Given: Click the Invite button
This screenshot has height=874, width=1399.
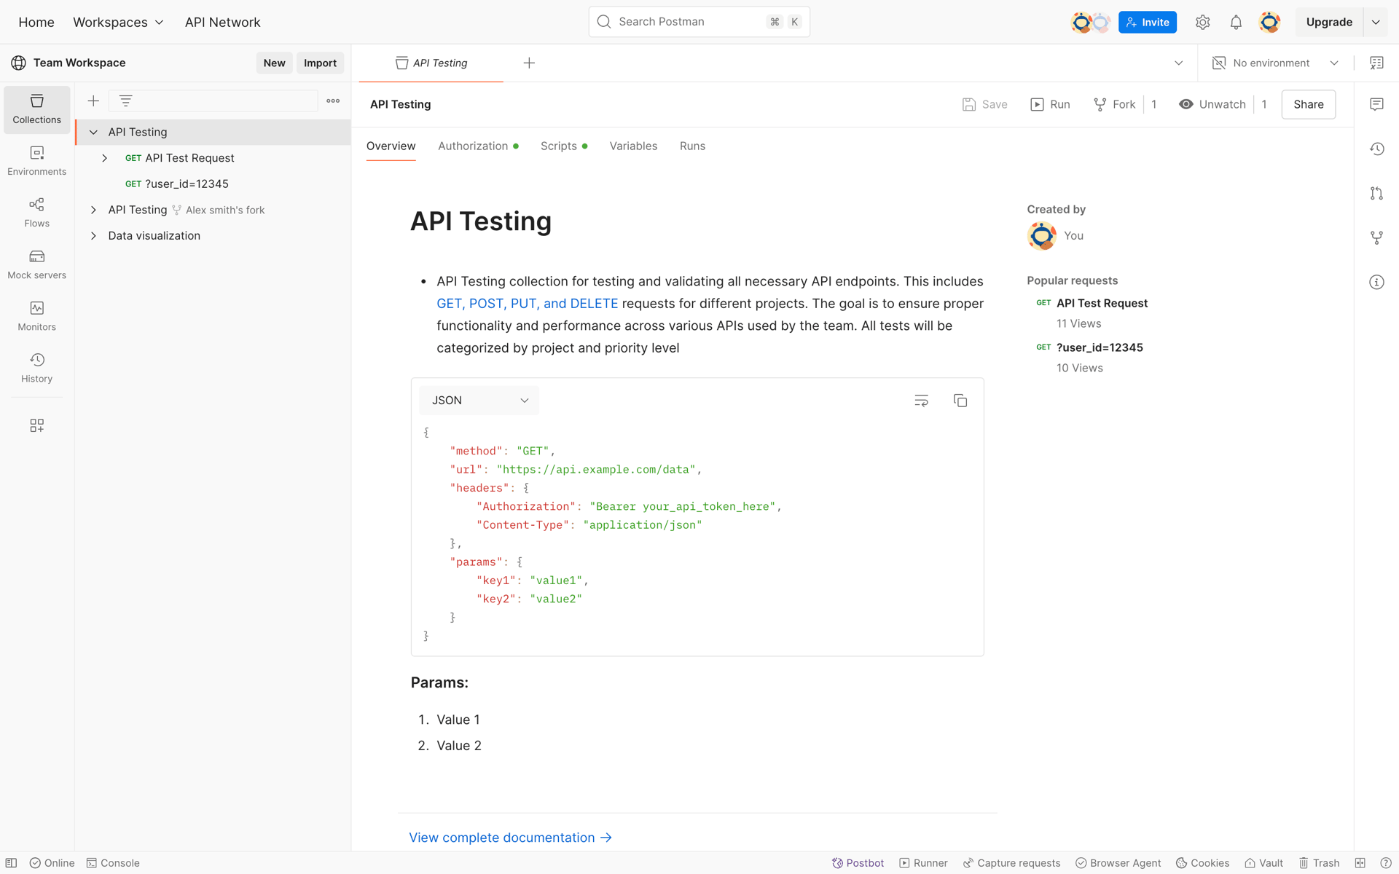Looking at the screenshot, I should (x=1148, y=22).
